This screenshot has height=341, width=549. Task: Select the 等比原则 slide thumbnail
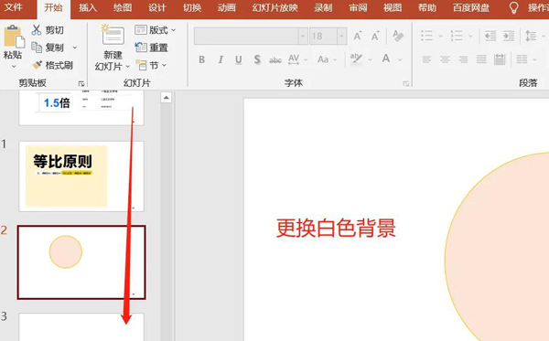coord(81,176)
